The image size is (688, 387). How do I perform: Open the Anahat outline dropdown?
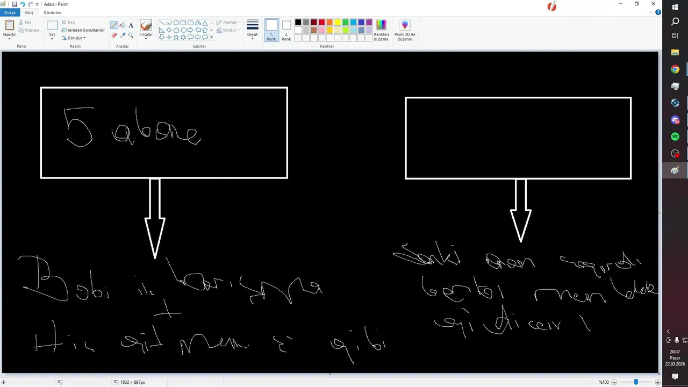[228, 23]
